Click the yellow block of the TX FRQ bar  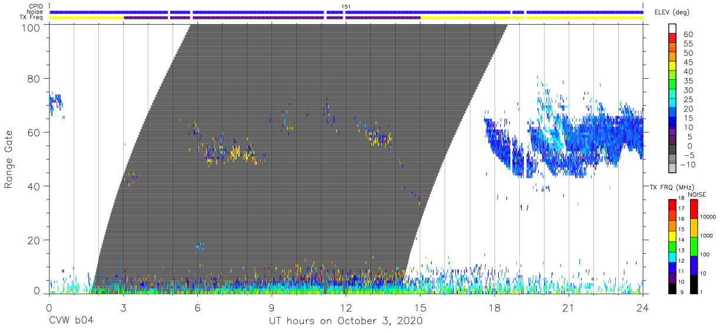(x=672, y=236)
